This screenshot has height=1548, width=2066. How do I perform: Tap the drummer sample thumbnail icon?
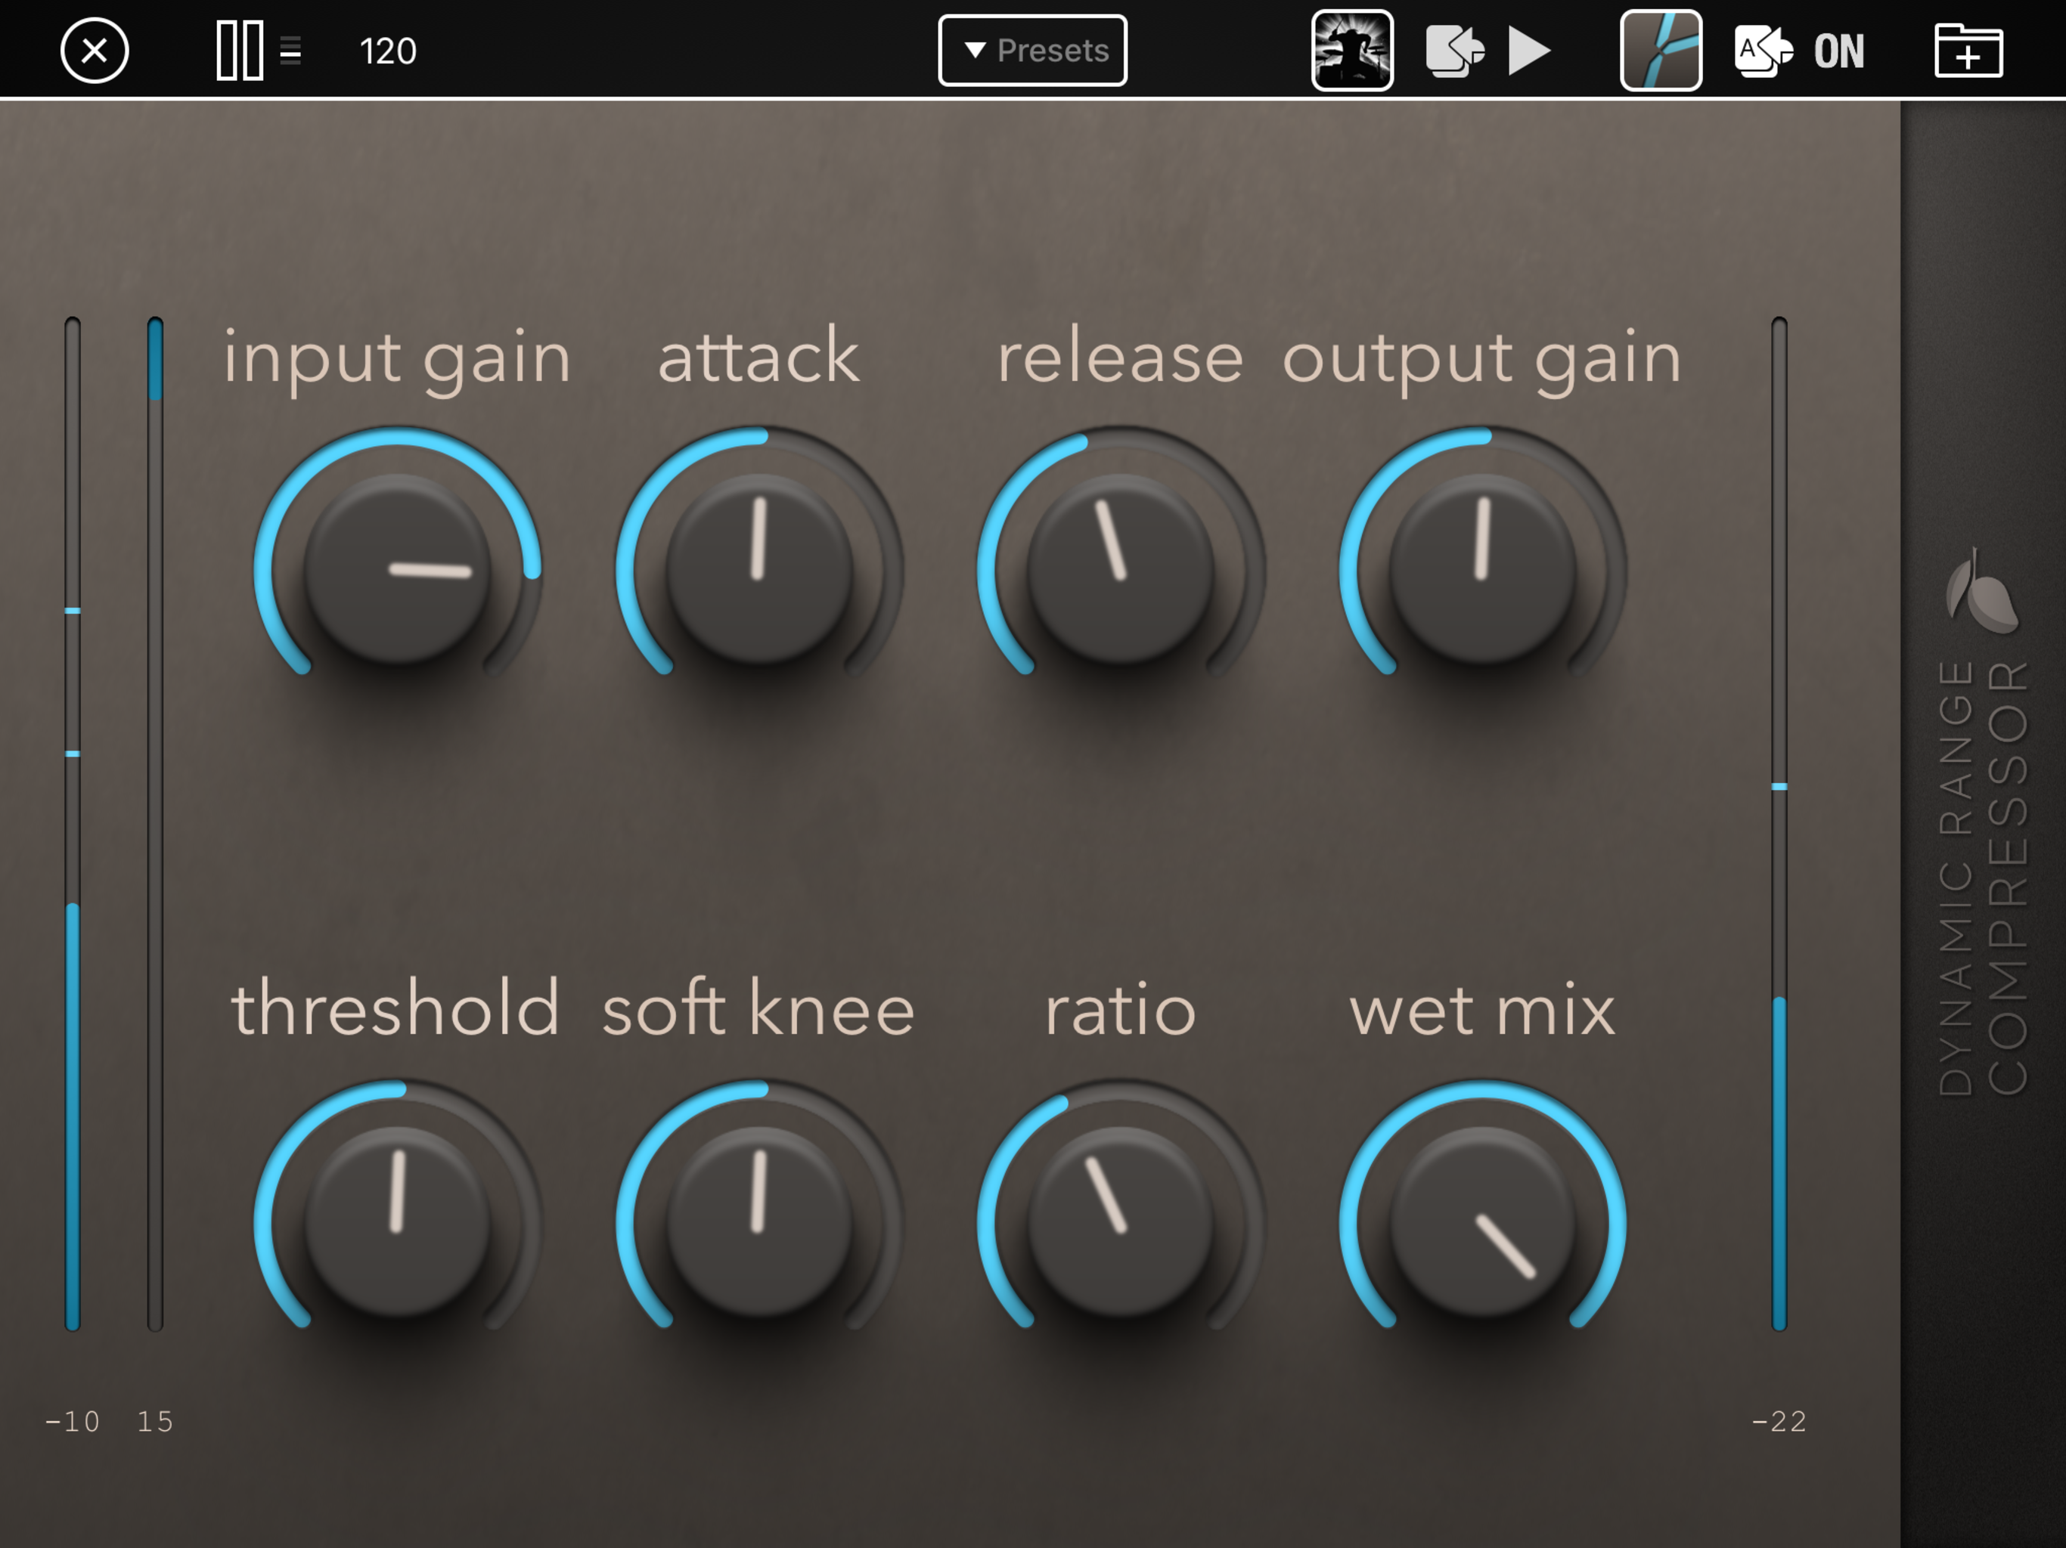(x=1351, y=51)
